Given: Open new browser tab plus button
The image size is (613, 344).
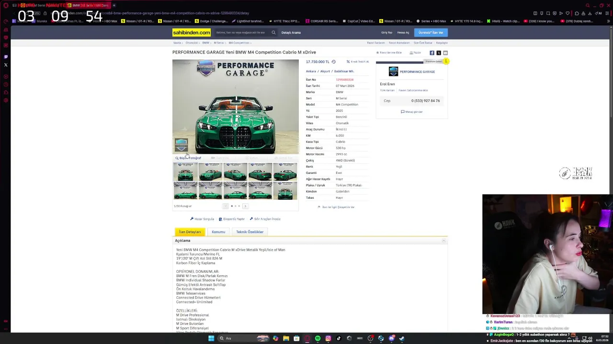Looking at the screenshot, I should 114,5.
